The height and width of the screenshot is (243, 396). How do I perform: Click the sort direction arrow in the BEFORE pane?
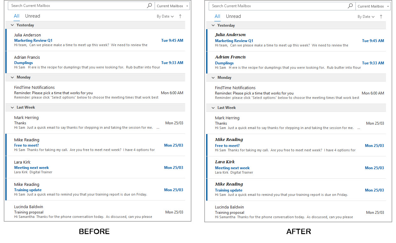[x=180, y=16]
